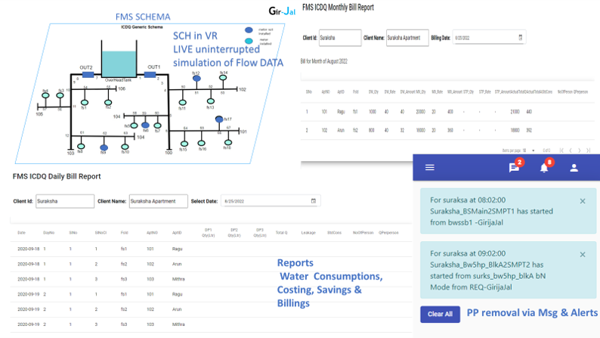Viewport: 600px width, 338px height.
Task: Click '21000' total in monthly report
Action: point(515,112)
